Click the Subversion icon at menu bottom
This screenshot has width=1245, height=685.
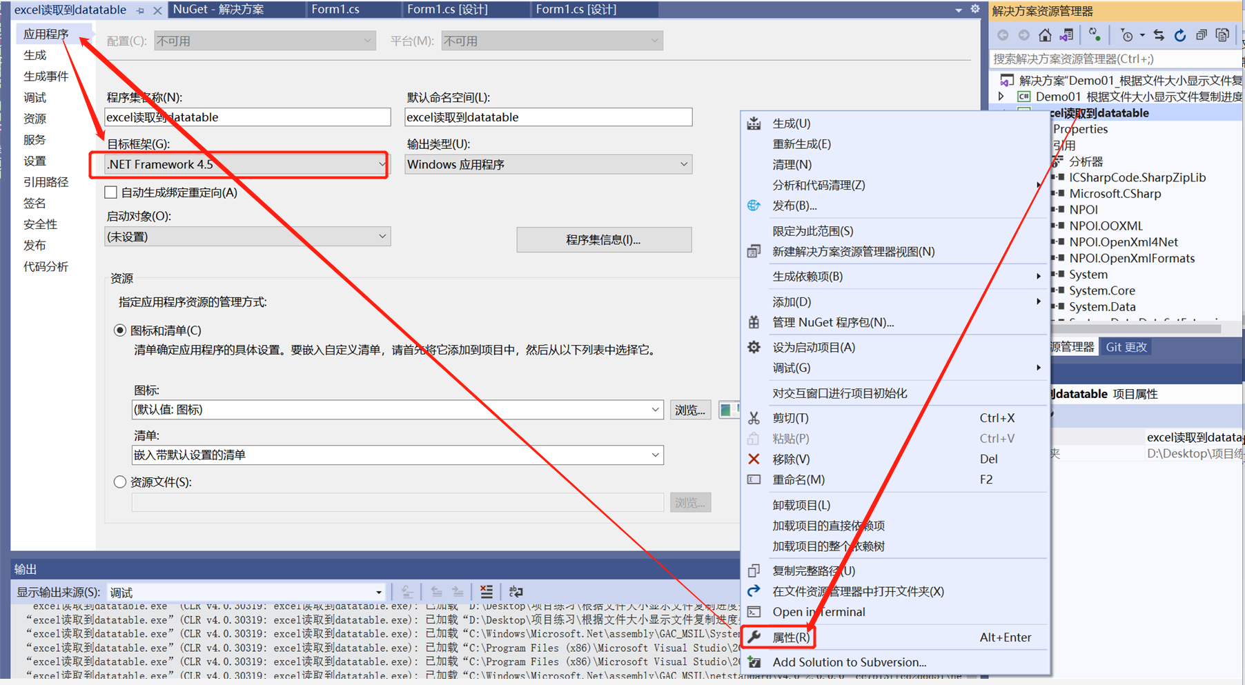[754, 662]
